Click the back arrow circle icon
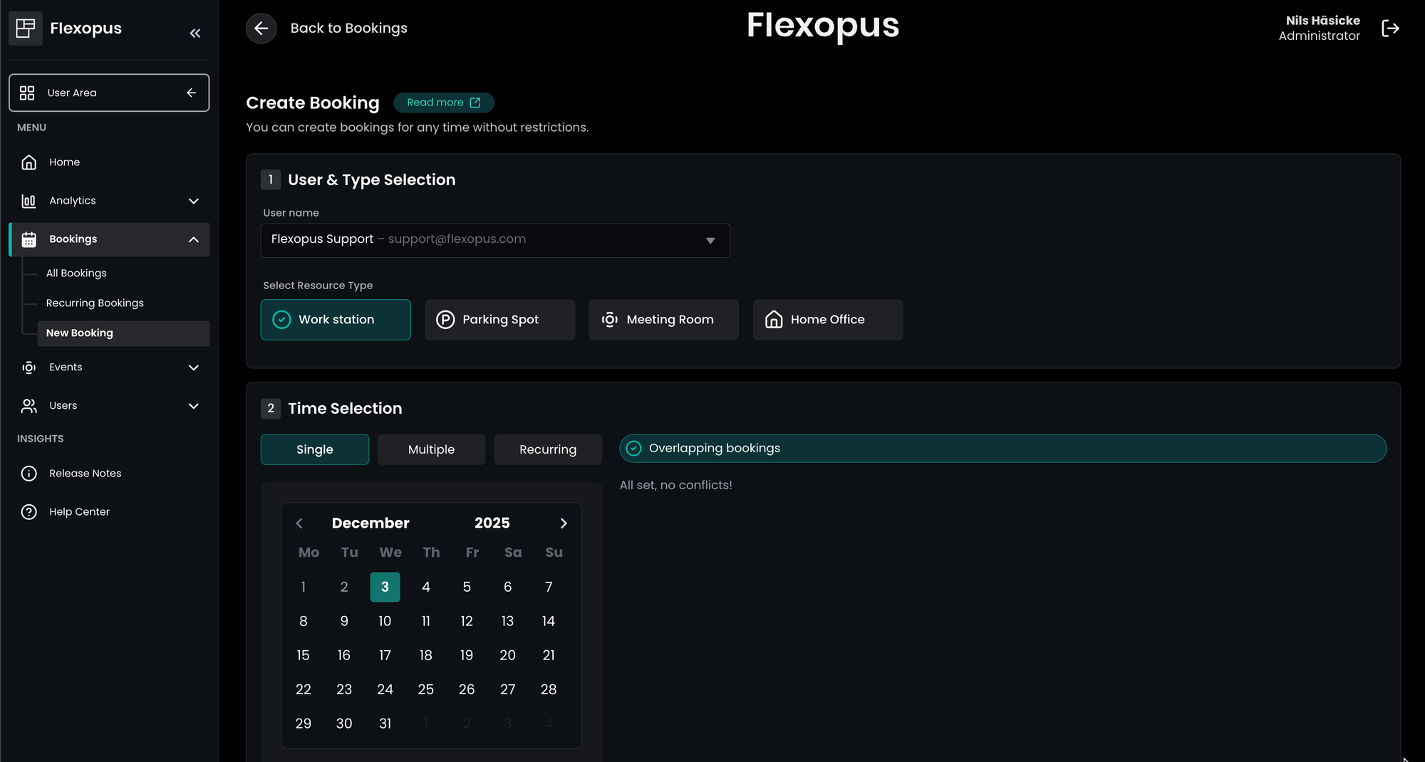 tap(261, 28)
